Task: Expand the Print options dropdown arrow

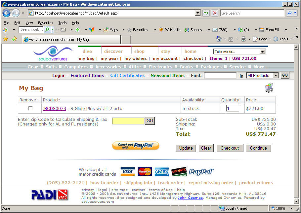Action: (249, 39)
